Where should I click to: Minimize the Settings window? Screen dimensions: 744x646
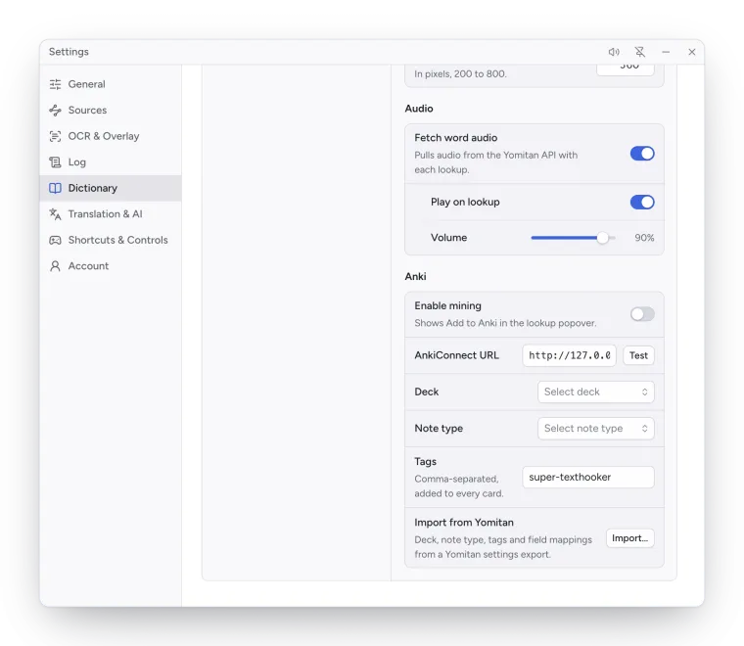click(x=666, y=52)
